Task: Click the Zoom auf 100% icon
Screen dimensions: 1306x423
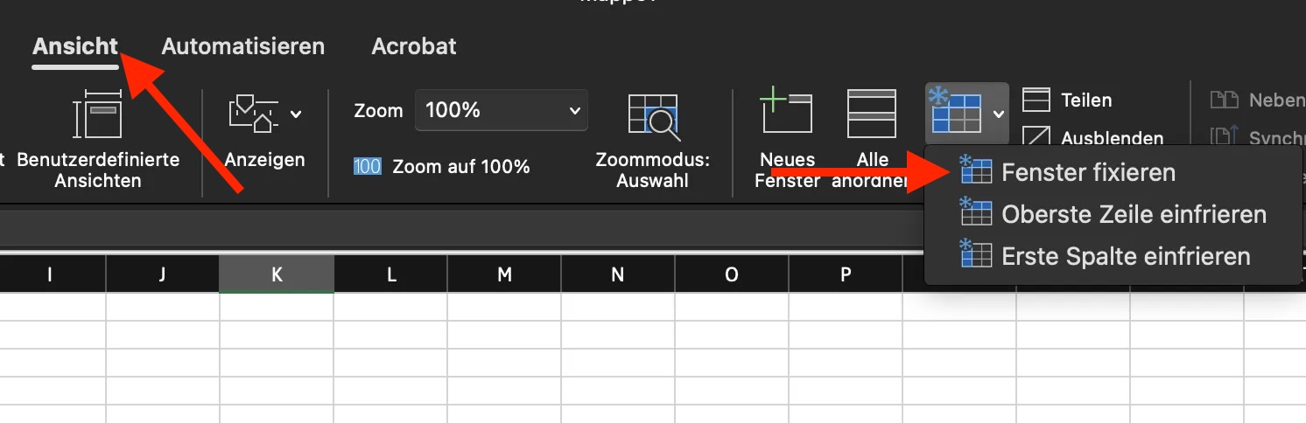Action: (x=367, y=166)
